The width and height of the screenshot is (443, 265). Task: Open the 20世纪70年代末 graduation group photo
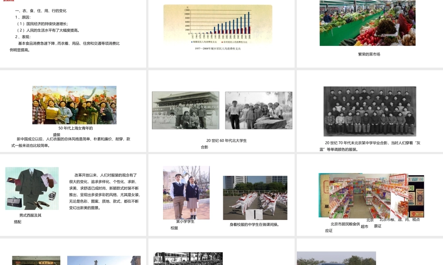click(370, 111)
